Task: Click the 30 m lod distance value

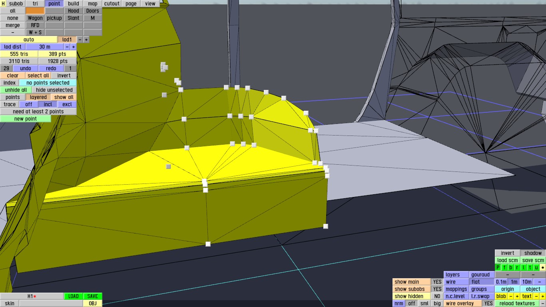Action: tap(45, 47)
